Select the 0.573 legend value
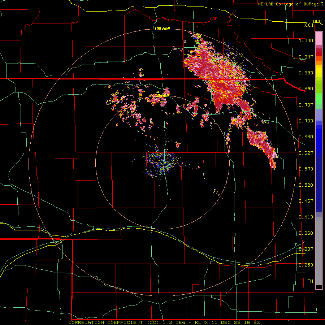 [306, 169]
